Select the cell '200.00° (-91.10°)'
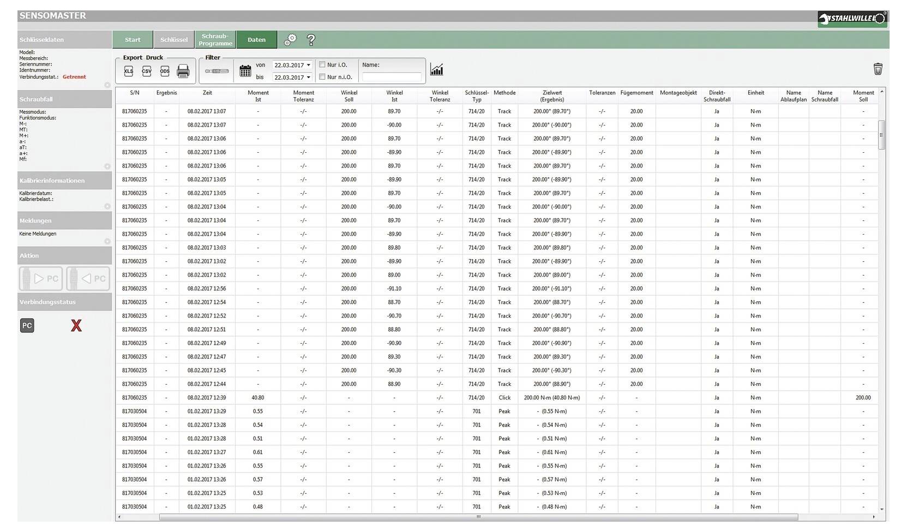This screenshot has height=532, width=907. tap(552, 289)
